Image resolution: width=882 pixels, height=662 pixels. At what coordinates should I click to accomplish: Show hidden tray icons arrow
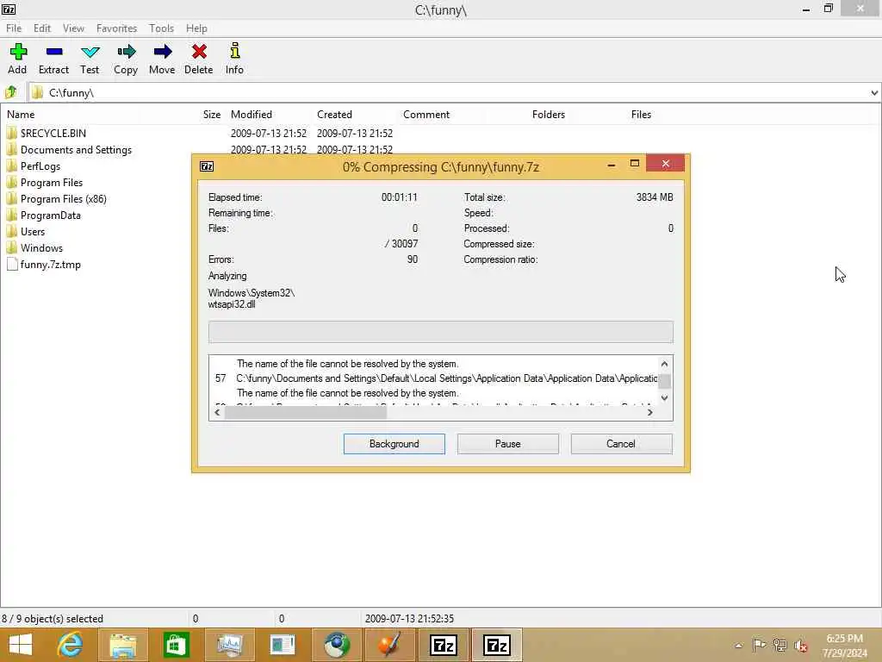pos(738,646)
